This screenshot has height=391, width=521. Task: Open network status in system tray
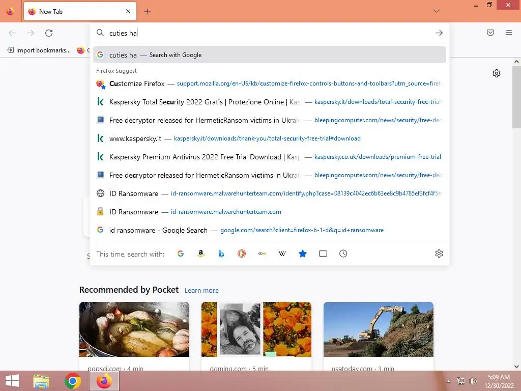[461, 381]
